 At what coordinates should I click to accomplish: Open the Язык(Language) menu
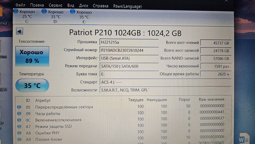[x=127, y=6]
